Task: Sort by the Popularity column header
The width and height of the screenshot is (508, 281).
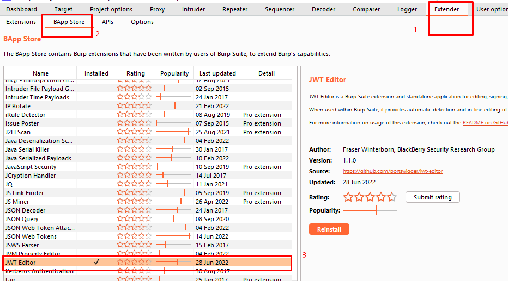Action: (x=174, y=73)
